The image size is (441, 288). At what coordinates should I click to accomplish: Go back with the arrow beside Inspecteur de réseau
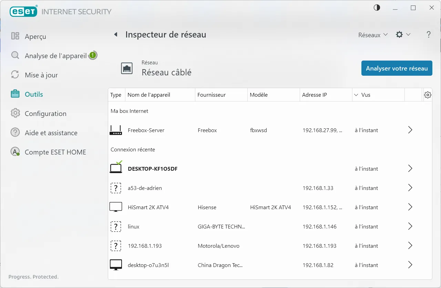[x=116, y=34]
